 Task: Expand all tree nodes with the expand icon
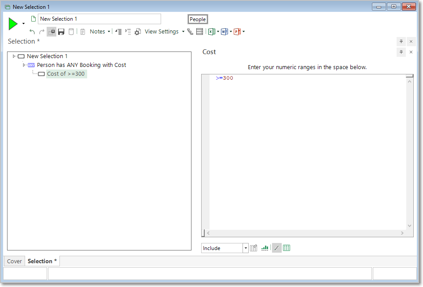[128, 32]
